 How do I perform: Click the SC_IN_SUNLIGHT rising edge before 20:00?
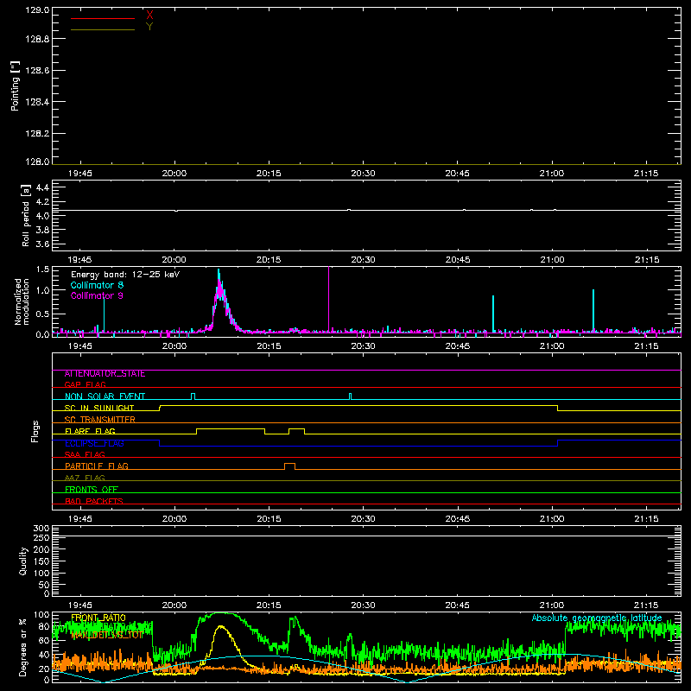pos(160,408)
